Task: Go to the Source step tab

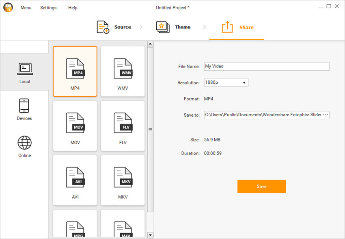Action: [x=114, y=27]
